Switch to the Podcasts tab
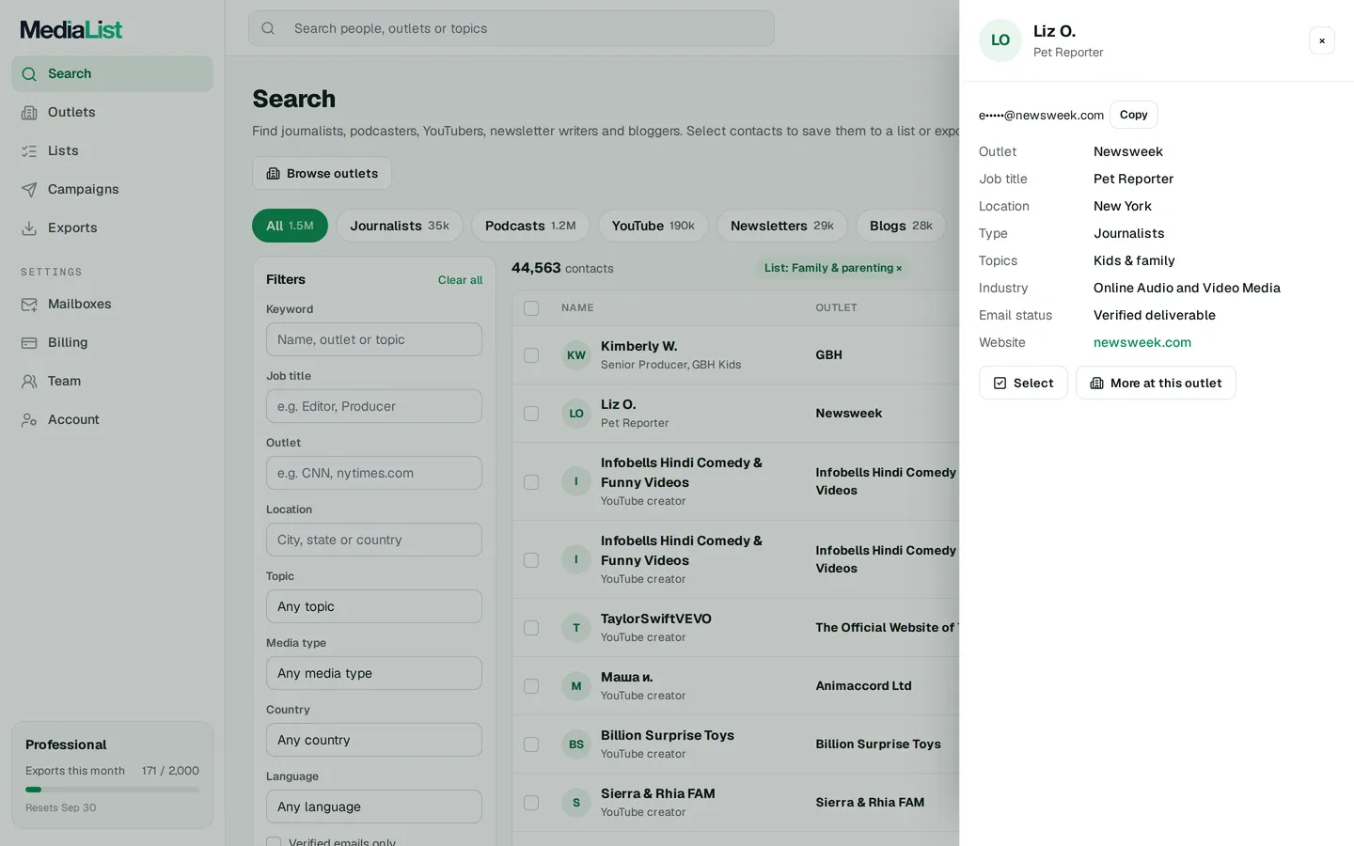 (x=530, y=226)
